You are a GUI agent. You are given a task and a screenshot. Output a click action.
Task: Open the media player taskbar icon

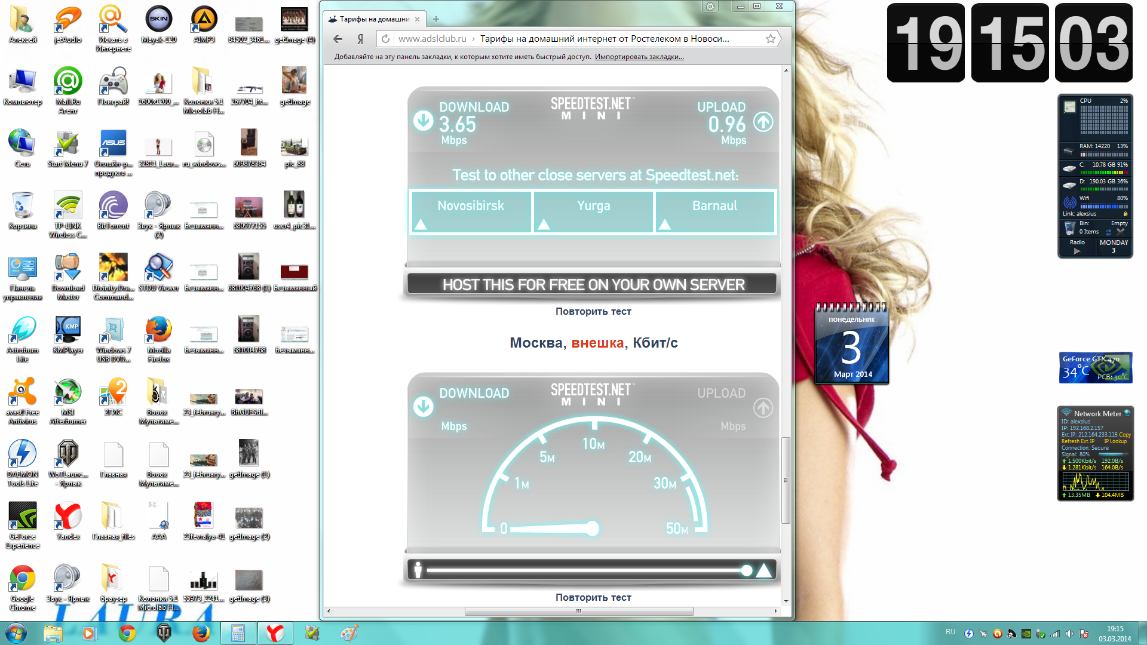coord(89,633)
